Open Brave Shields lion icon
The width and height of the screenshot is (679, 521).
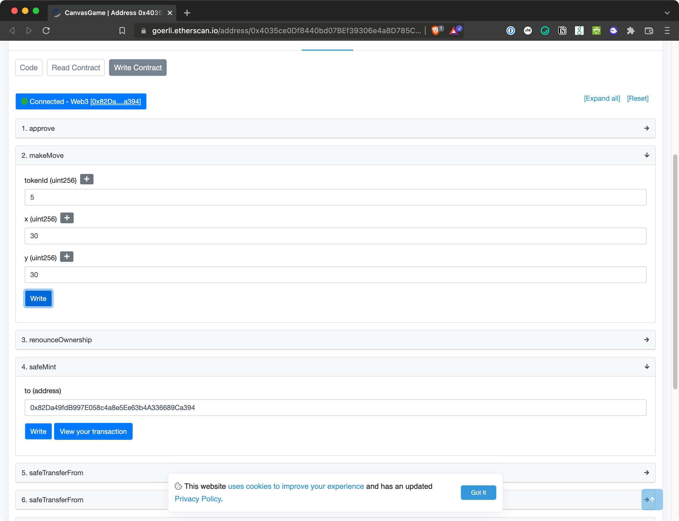[435, 30]
